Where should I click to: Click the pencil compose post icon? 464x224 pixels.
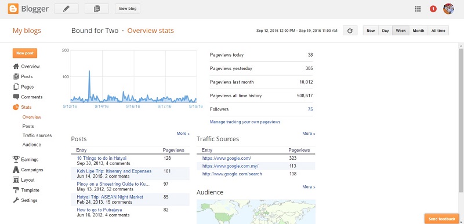tap(66, 9)
